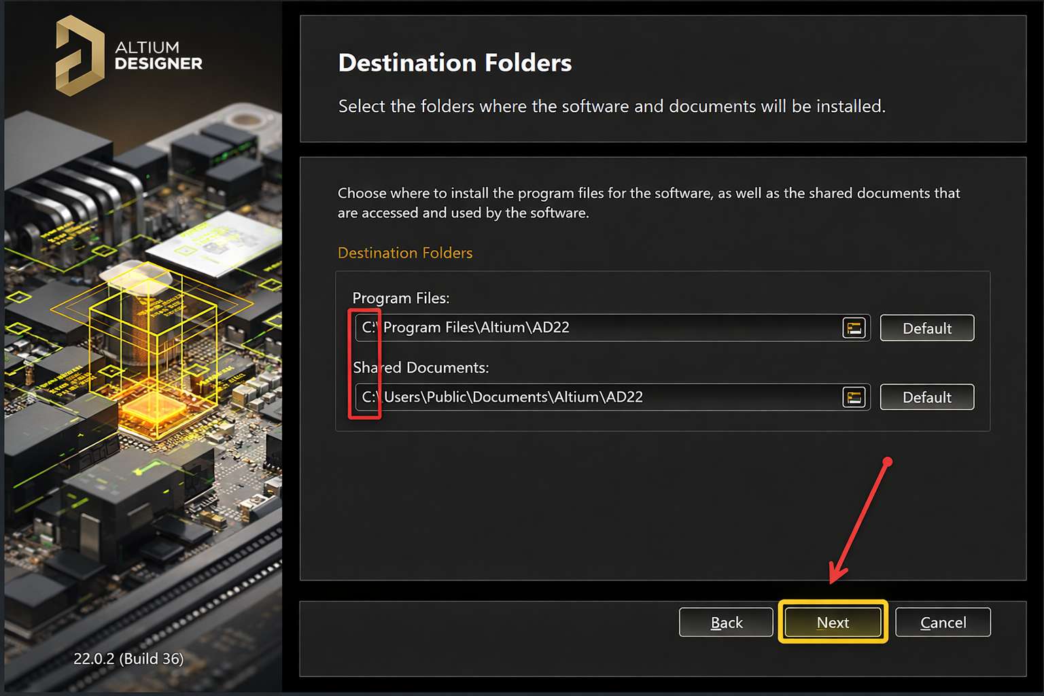This screenshot has width=1044, height=696.
Task: Click the 'Shared Documents:' label
Action: point(421,367)
